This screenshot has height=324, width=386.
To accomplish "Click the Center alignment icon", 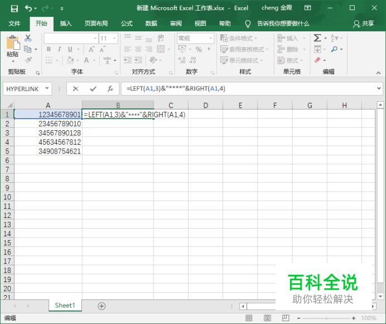I will 138,49.
